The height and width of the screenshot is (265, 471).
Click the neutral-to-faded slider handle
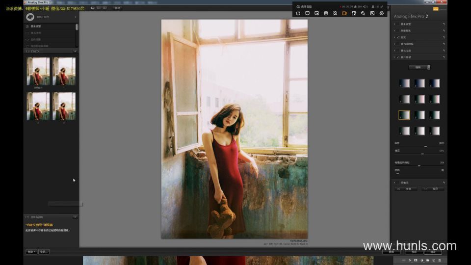pyautogui.click(x=425, y=146)
